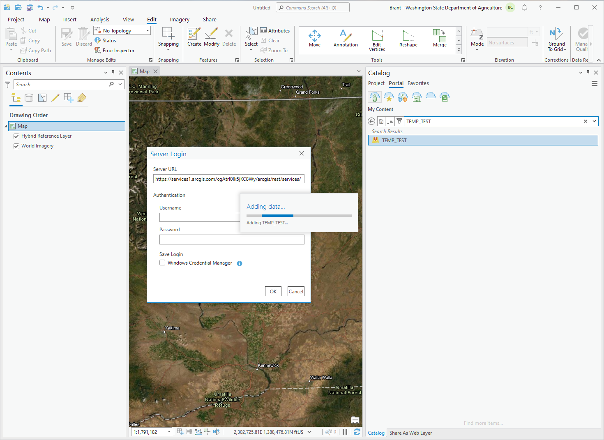
Task: Open the Project tab in Catalog
Action: point(376,83)
